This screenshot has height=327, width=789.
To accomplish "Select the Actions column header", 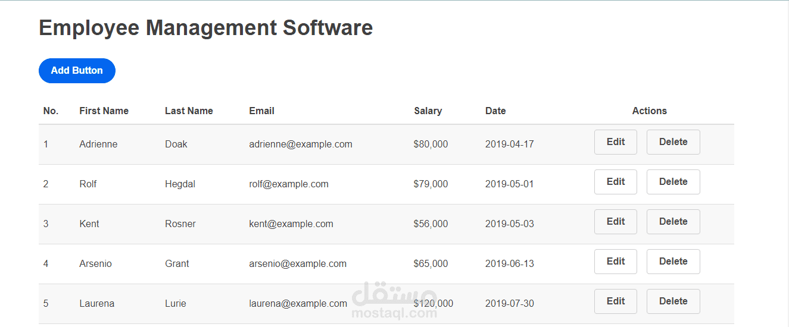I will [650, 111].
